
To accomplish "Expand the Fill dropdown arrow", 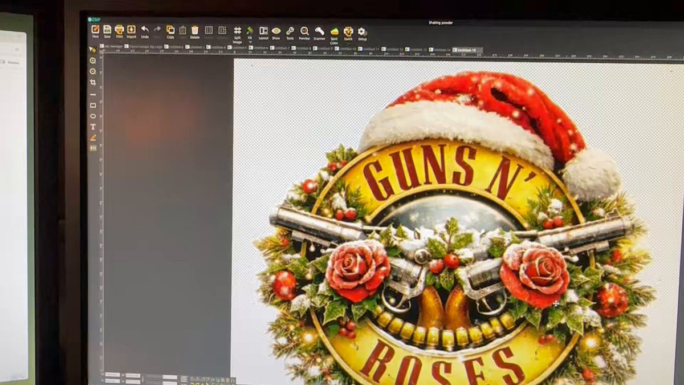I will (x=250, y=42).
